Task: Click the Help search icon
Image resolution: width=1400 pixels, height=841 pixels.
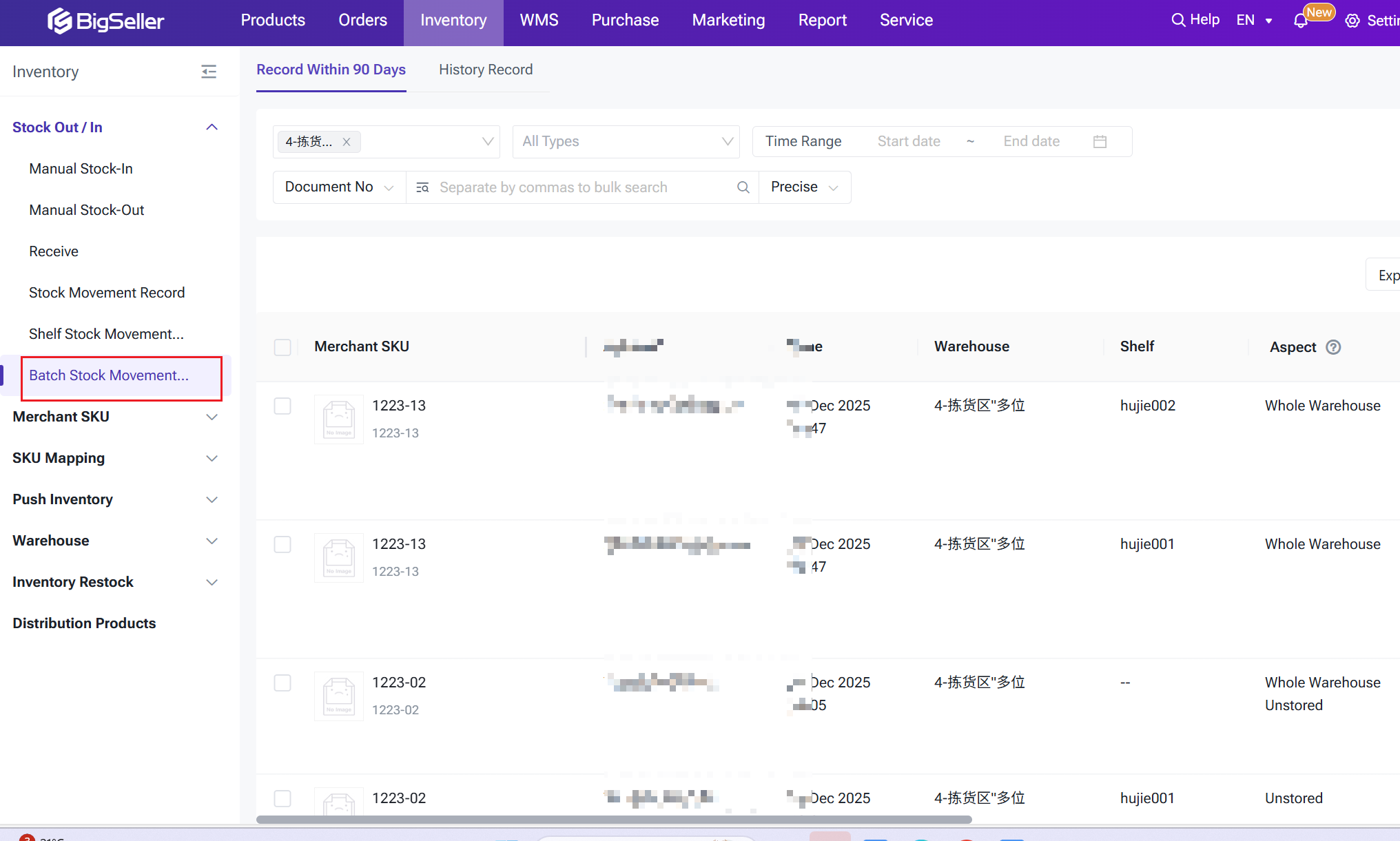Action: pyautogui.click(x=1178, y=20)
